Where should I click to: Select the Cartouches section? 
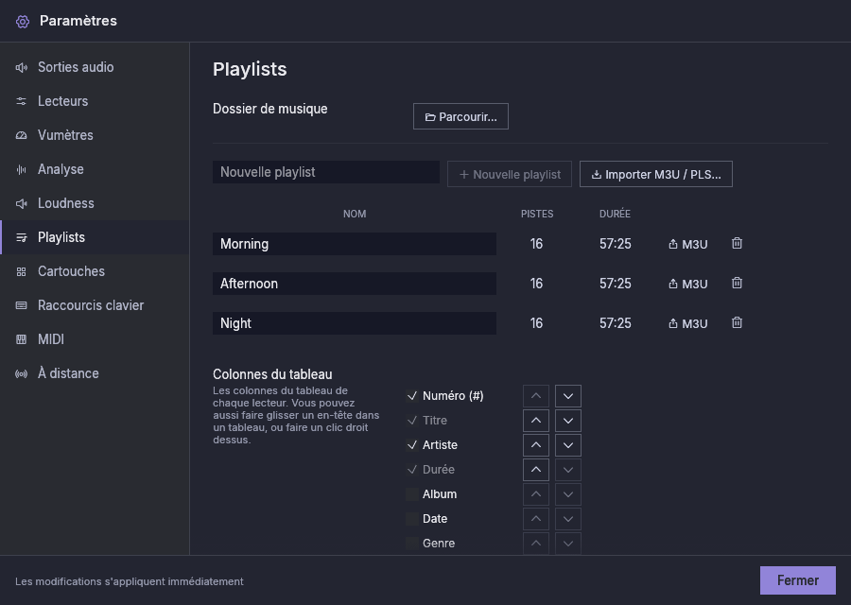tap(95, 271)
